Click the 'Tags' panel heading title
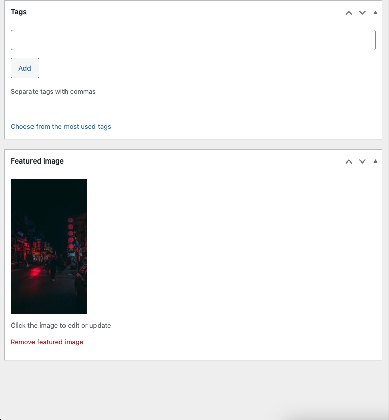389x420 pixels. coord(19,12)
